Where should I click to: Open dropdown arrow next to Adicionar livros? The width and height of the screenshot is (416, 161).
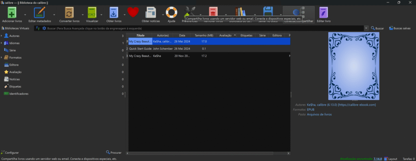click(x=25, y=15)
